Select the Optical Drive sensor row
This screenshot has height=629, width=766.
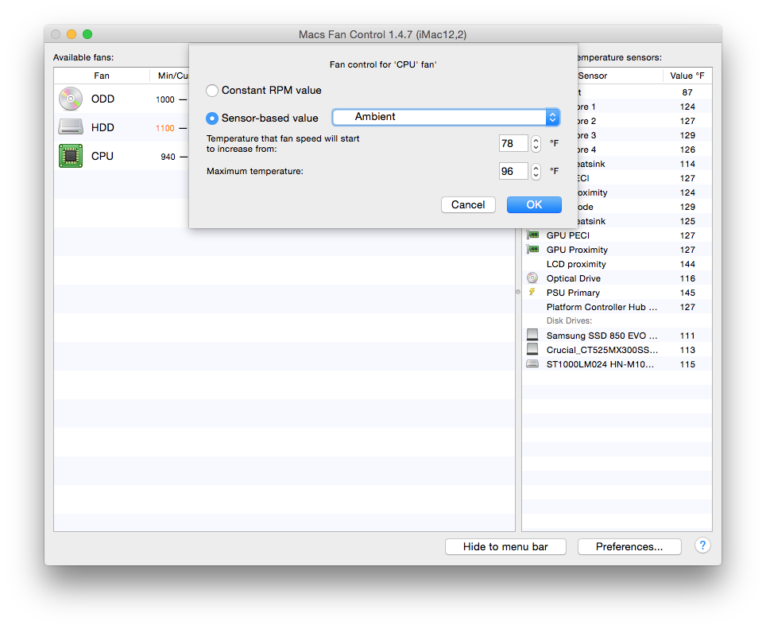click(617, 278)
